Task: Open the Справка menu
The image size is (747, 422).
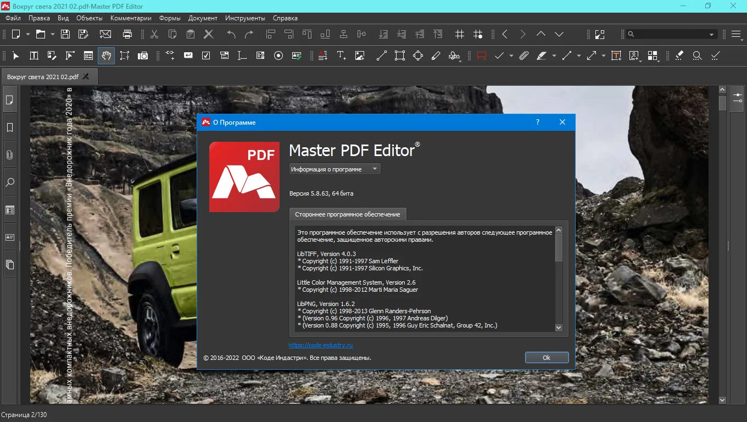Action: pos(285,18)
